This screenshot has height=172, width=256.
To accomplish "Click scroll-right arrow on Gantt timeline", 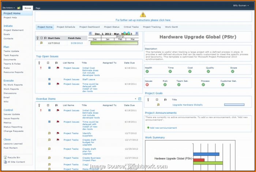I will (x=137, y=33).
